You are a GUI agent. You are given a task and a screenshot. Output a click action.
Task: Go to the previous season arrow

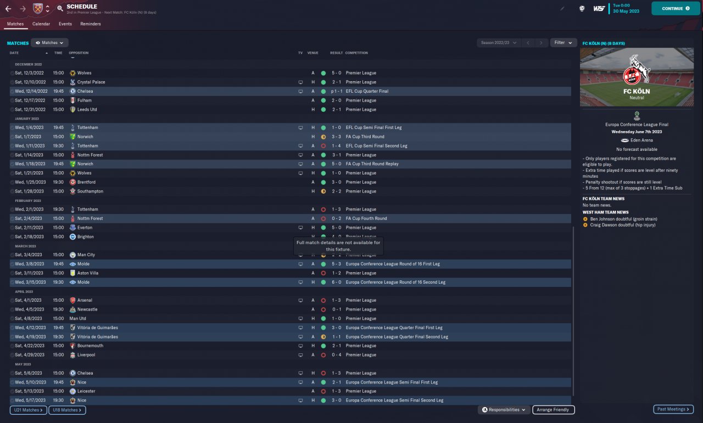coord(528,43)
